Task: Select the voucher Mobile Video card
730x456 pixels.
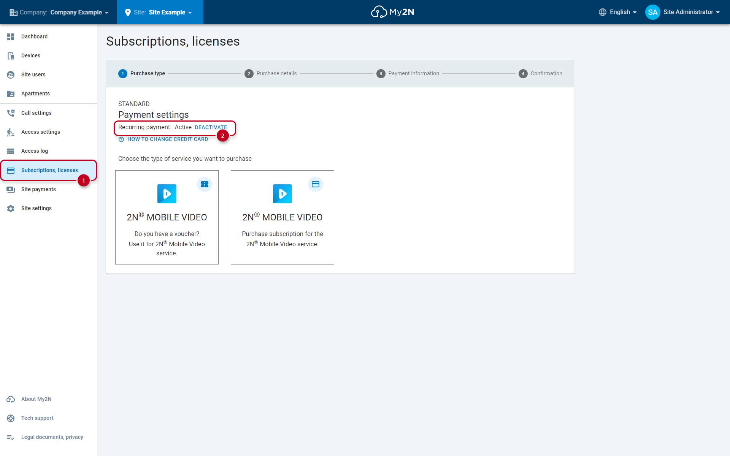Action: (167, 217)
